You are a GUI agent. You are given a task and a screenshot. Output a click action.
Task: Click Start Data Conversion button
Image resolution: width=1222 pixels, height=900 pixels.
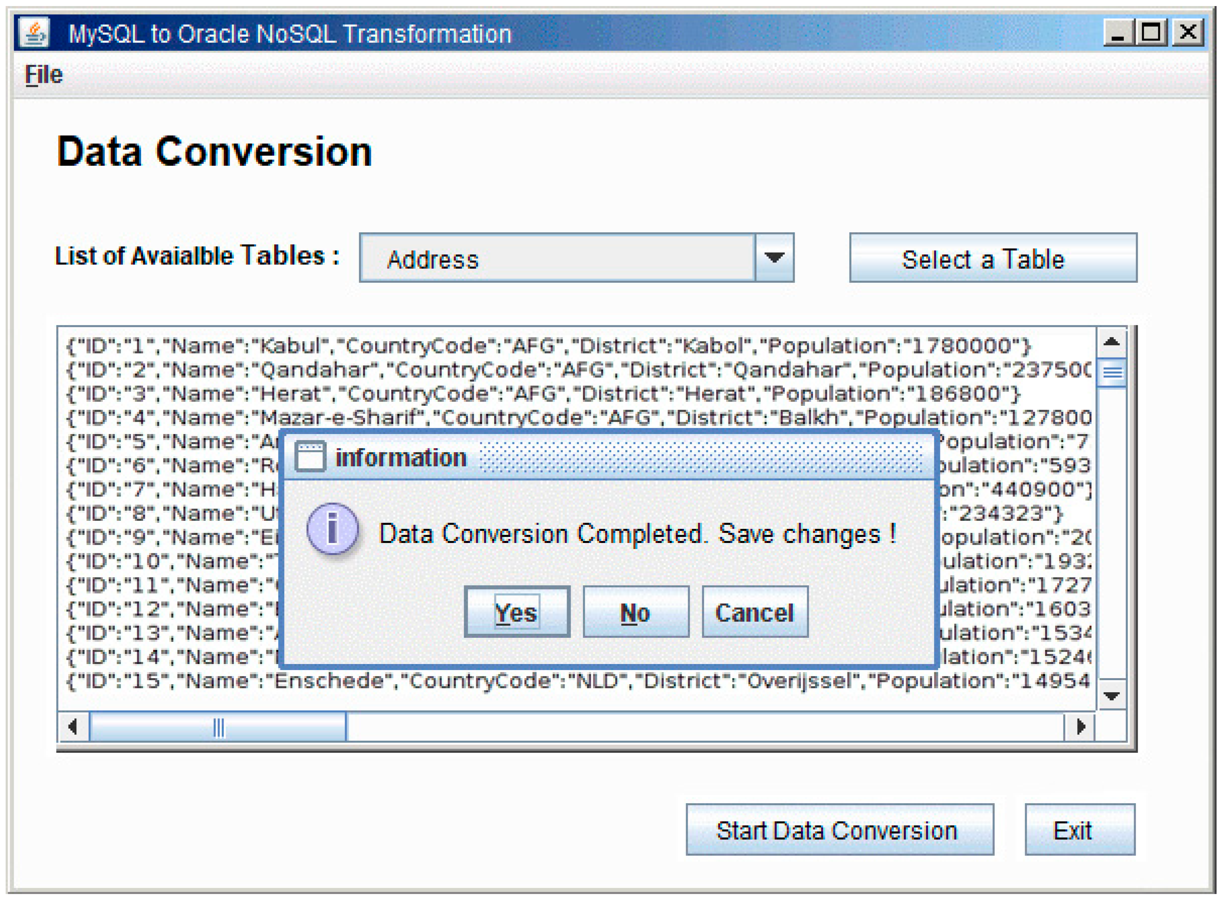click(x=839, y=830)
